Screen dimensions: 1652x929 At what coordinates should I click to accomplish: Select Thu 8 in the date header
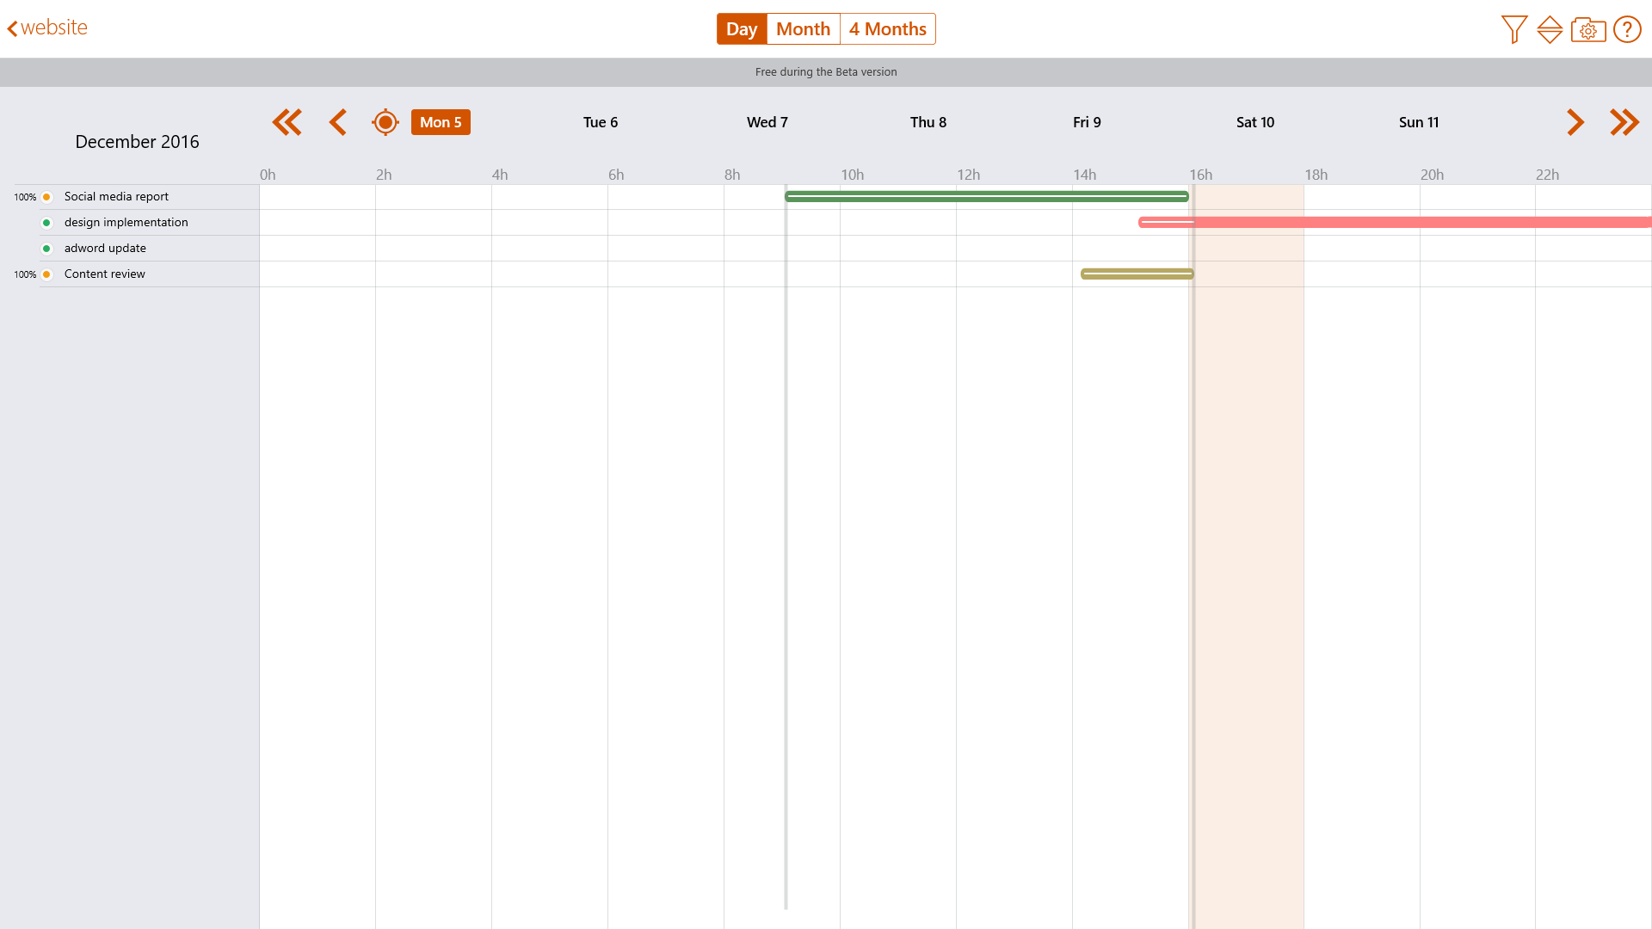(x=928, y=122)
